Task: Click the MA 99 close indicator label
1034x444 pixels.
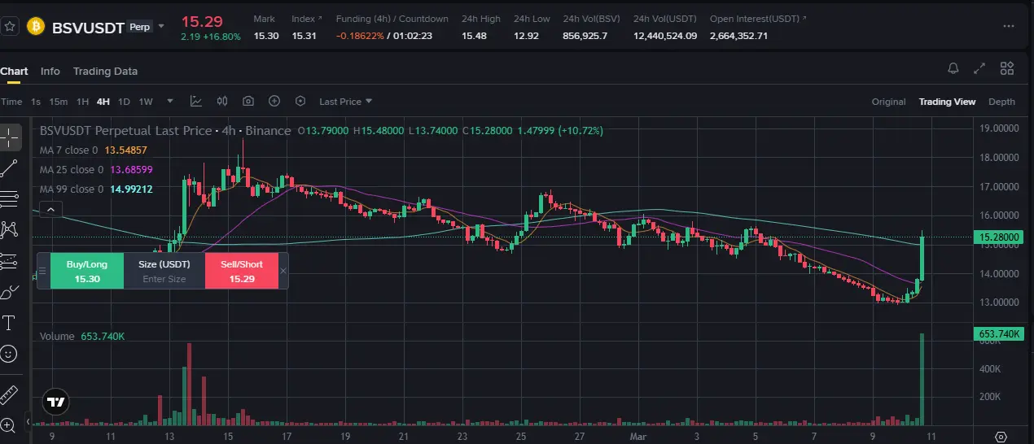Action: (72, 189)
